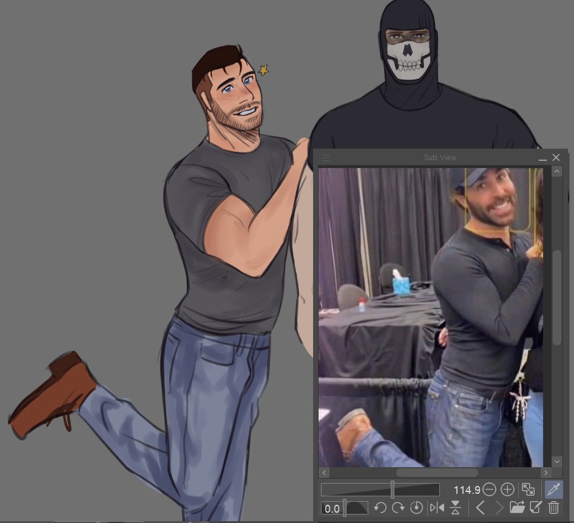The width and height of the screenshot is (574, 523).
Task: Show the next Sub View image
Action: pyautogui.click(x=499, y=508)
